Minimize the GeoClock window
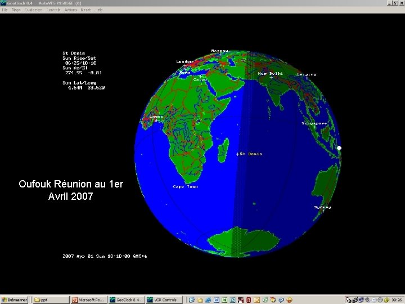Screen dimensions: 405x304 (389, 3)
